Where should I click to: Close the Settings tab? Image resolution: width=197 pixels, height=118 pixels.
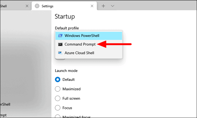click(x=92, y=6)
